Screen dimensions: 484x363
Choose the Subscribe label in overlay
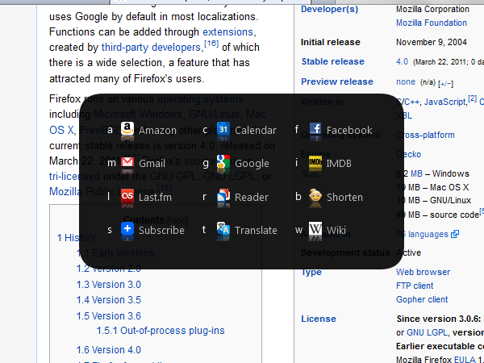point(161,230)
